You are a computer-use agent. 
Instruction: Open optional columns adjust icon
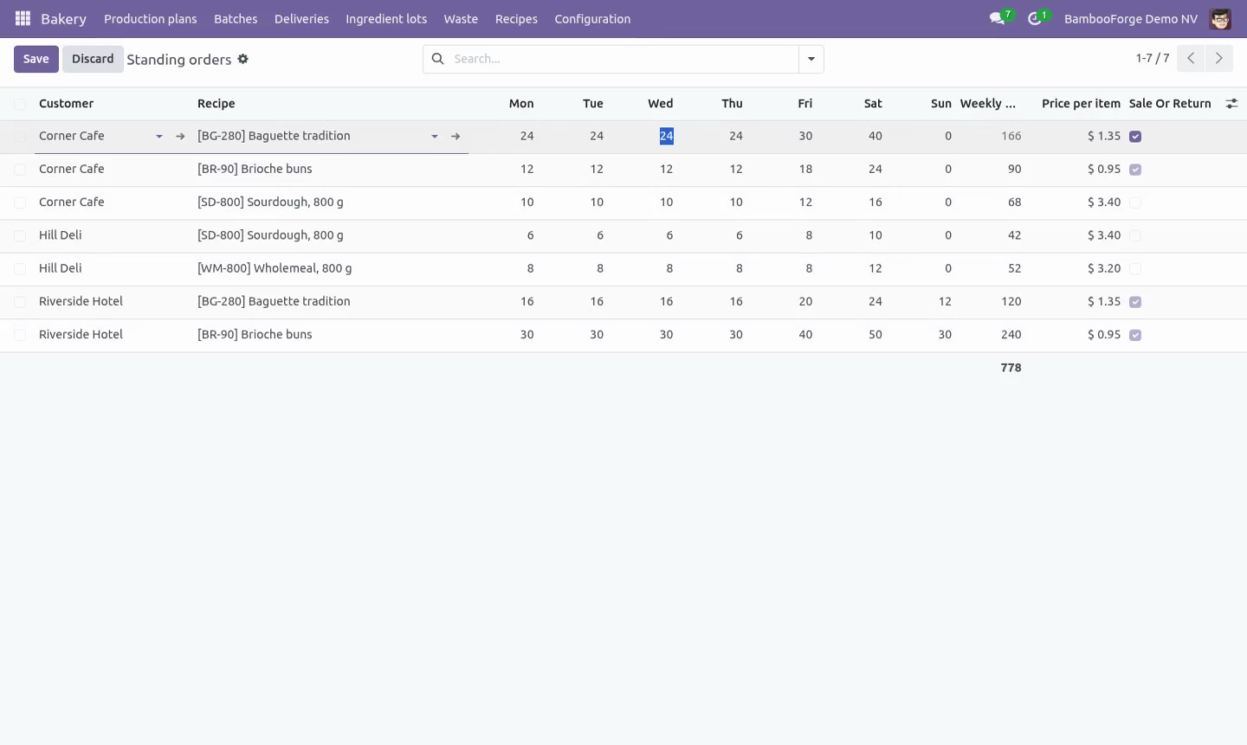[x=1231, y=103]
